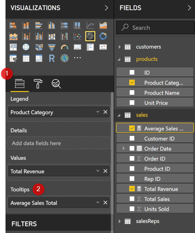The width and height of the screenshot is (195, 233).
Task: Check the Unit Price field
Action: click(x=132, y=102)
